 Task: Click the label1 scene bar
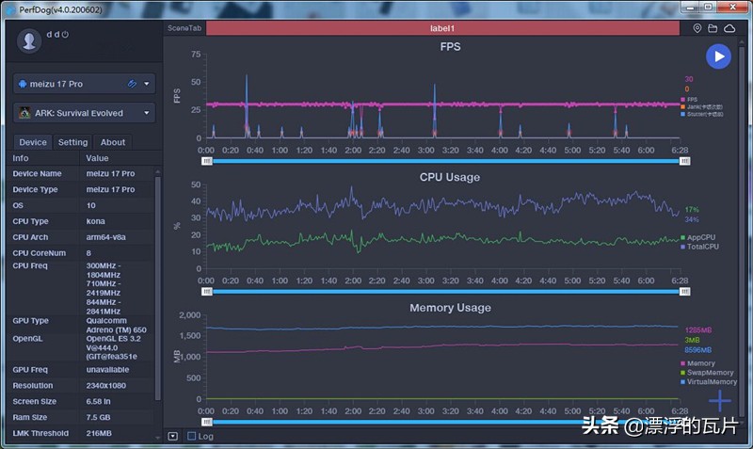442,28
